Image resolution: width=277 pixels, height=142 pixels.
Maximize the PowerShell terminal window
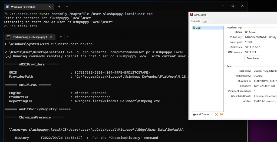pos(232,6)
